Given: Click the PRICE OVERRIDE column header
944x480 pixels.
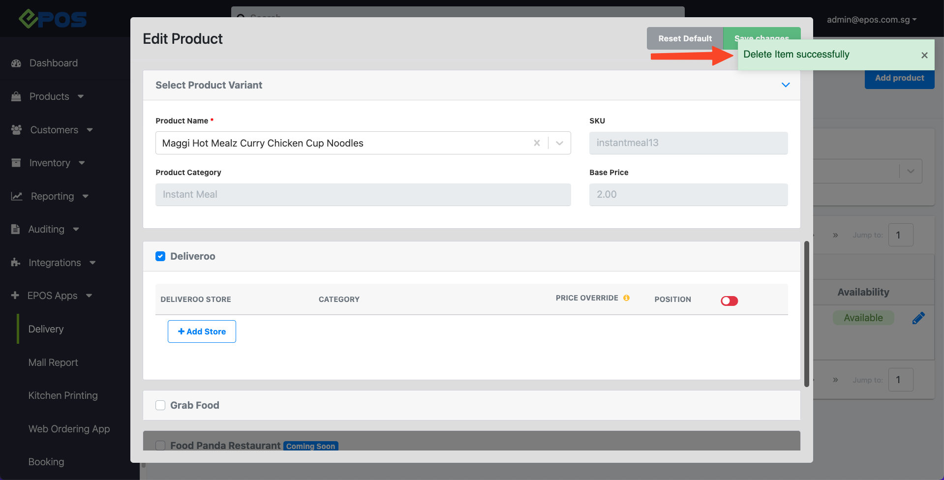Looking at the screenshot, I should point(587,298).
